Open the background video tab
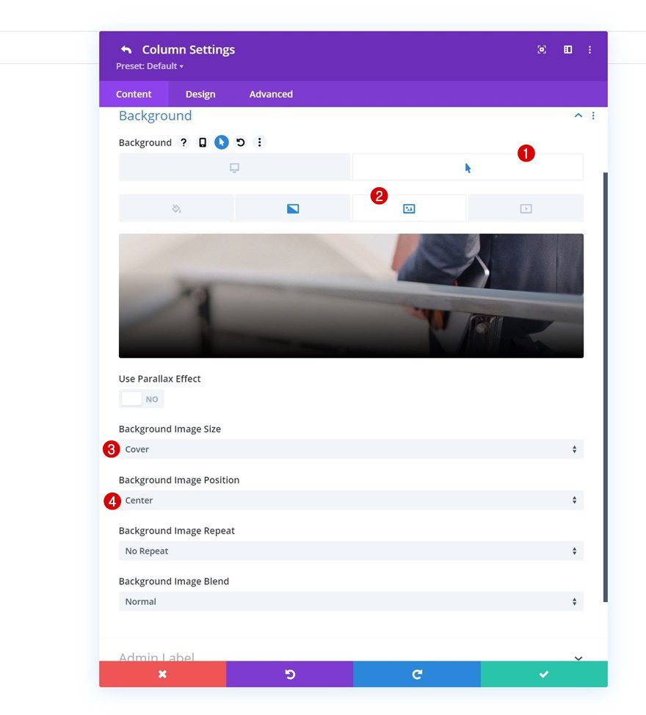This screenshot has width=646, height=715. [525, 208]
